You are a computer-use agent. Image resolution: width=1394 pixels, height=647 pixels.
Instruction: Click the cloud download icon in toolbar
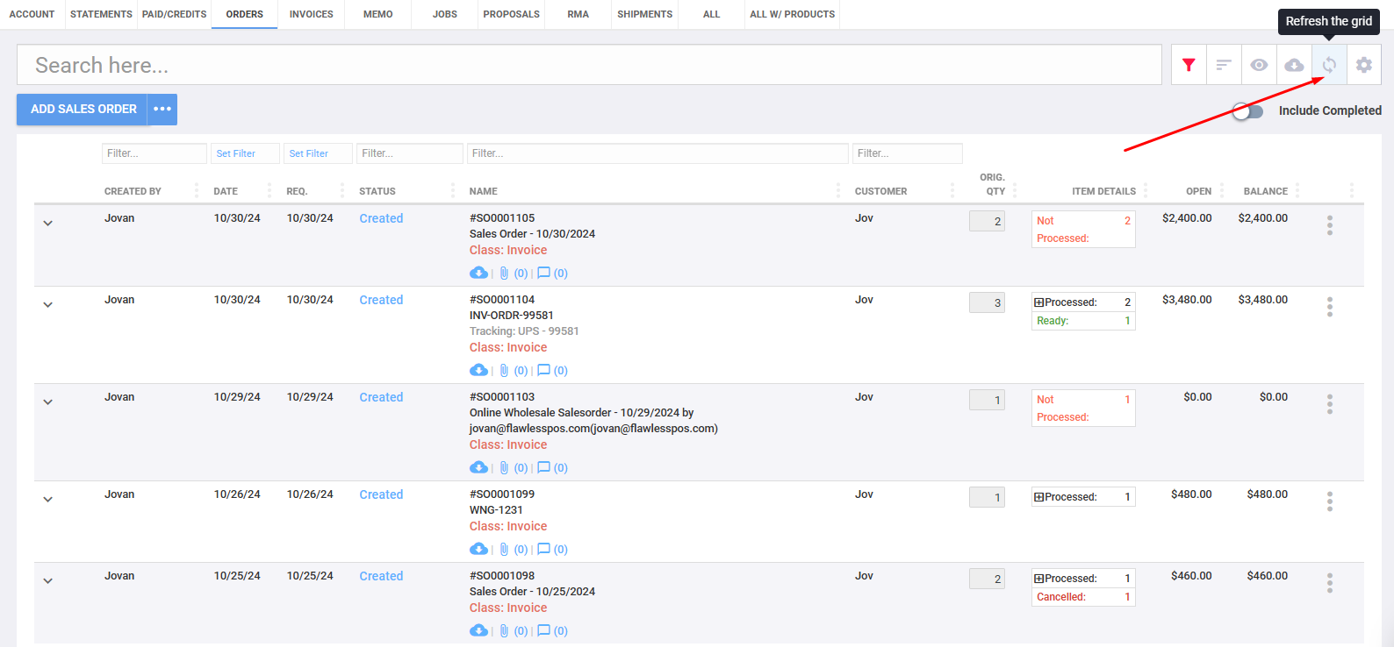pyautogui.click(x=1294, y=65)
